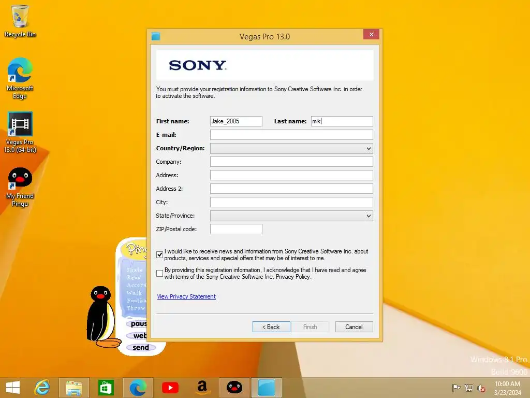
Task: Click Pingu's web button
Action: click(x=137, y=336)
